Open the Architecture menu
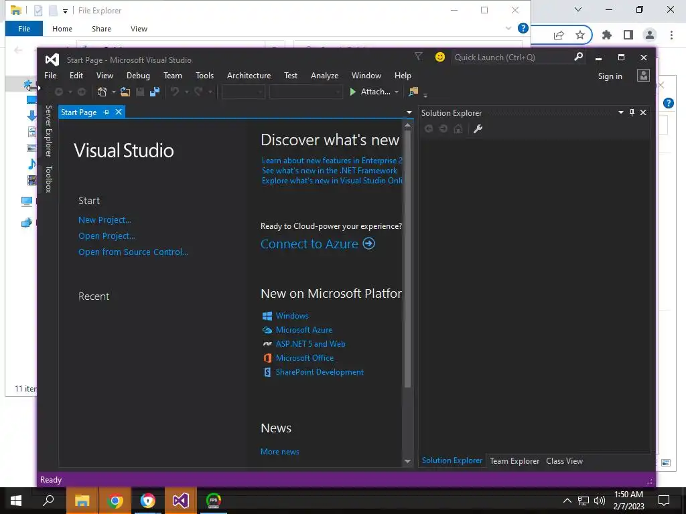Viewport: 686px width, 514px height. pos(249,76)
